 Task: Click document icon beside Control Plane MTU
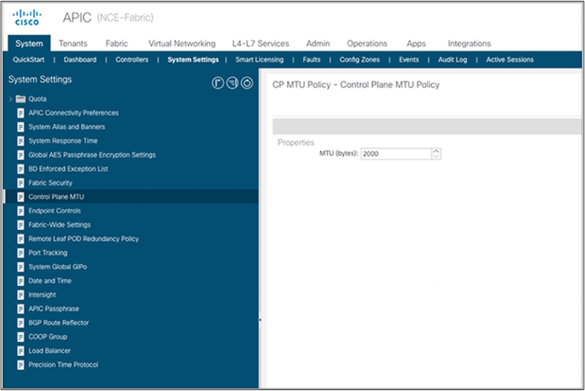21,197
